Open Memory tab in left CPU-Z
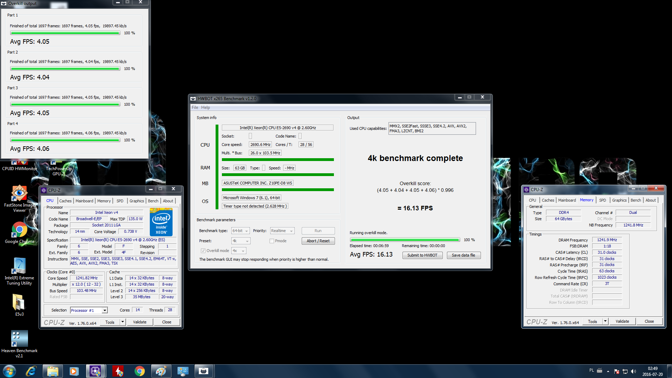The image size is (672, 378). [x=104, y=201]
